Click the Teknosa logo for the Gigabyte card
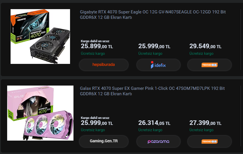 pos(209,65)
